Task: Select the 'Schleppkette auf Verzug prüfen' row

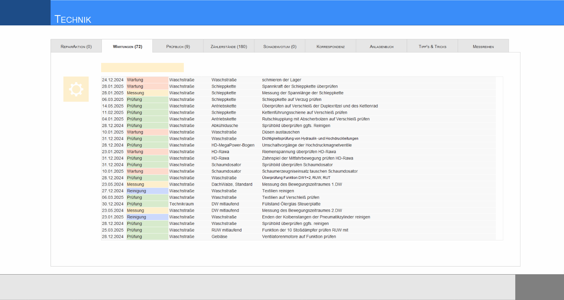Action: 299,99
